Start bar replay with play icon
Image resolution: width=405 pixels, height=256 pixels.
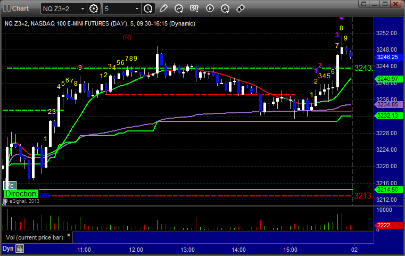pyautogui.click(x=210, y=9)
